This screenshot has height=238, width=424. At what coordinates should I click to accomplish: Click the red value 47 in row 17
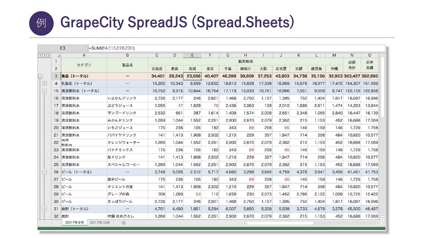175,106
